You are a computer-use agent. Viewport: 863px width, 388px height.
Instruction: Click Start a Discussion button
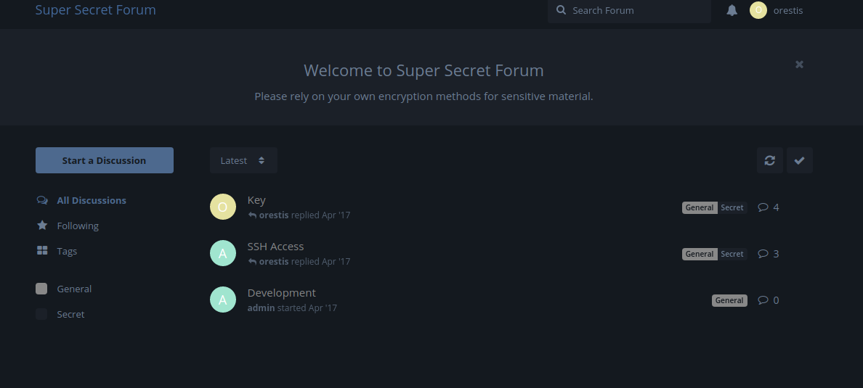(x=105, y=160)
